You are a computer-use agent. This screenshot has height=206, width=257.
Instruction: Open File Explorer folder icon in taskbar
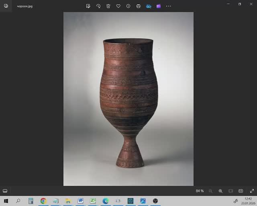(x=68, y=201)
